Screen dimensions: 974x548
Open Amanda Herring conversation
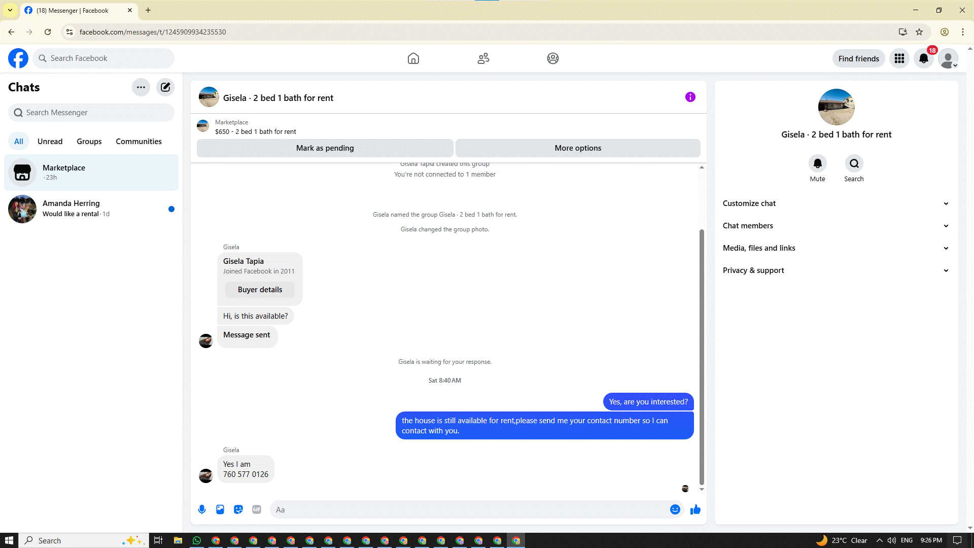[x=91, y=209]
